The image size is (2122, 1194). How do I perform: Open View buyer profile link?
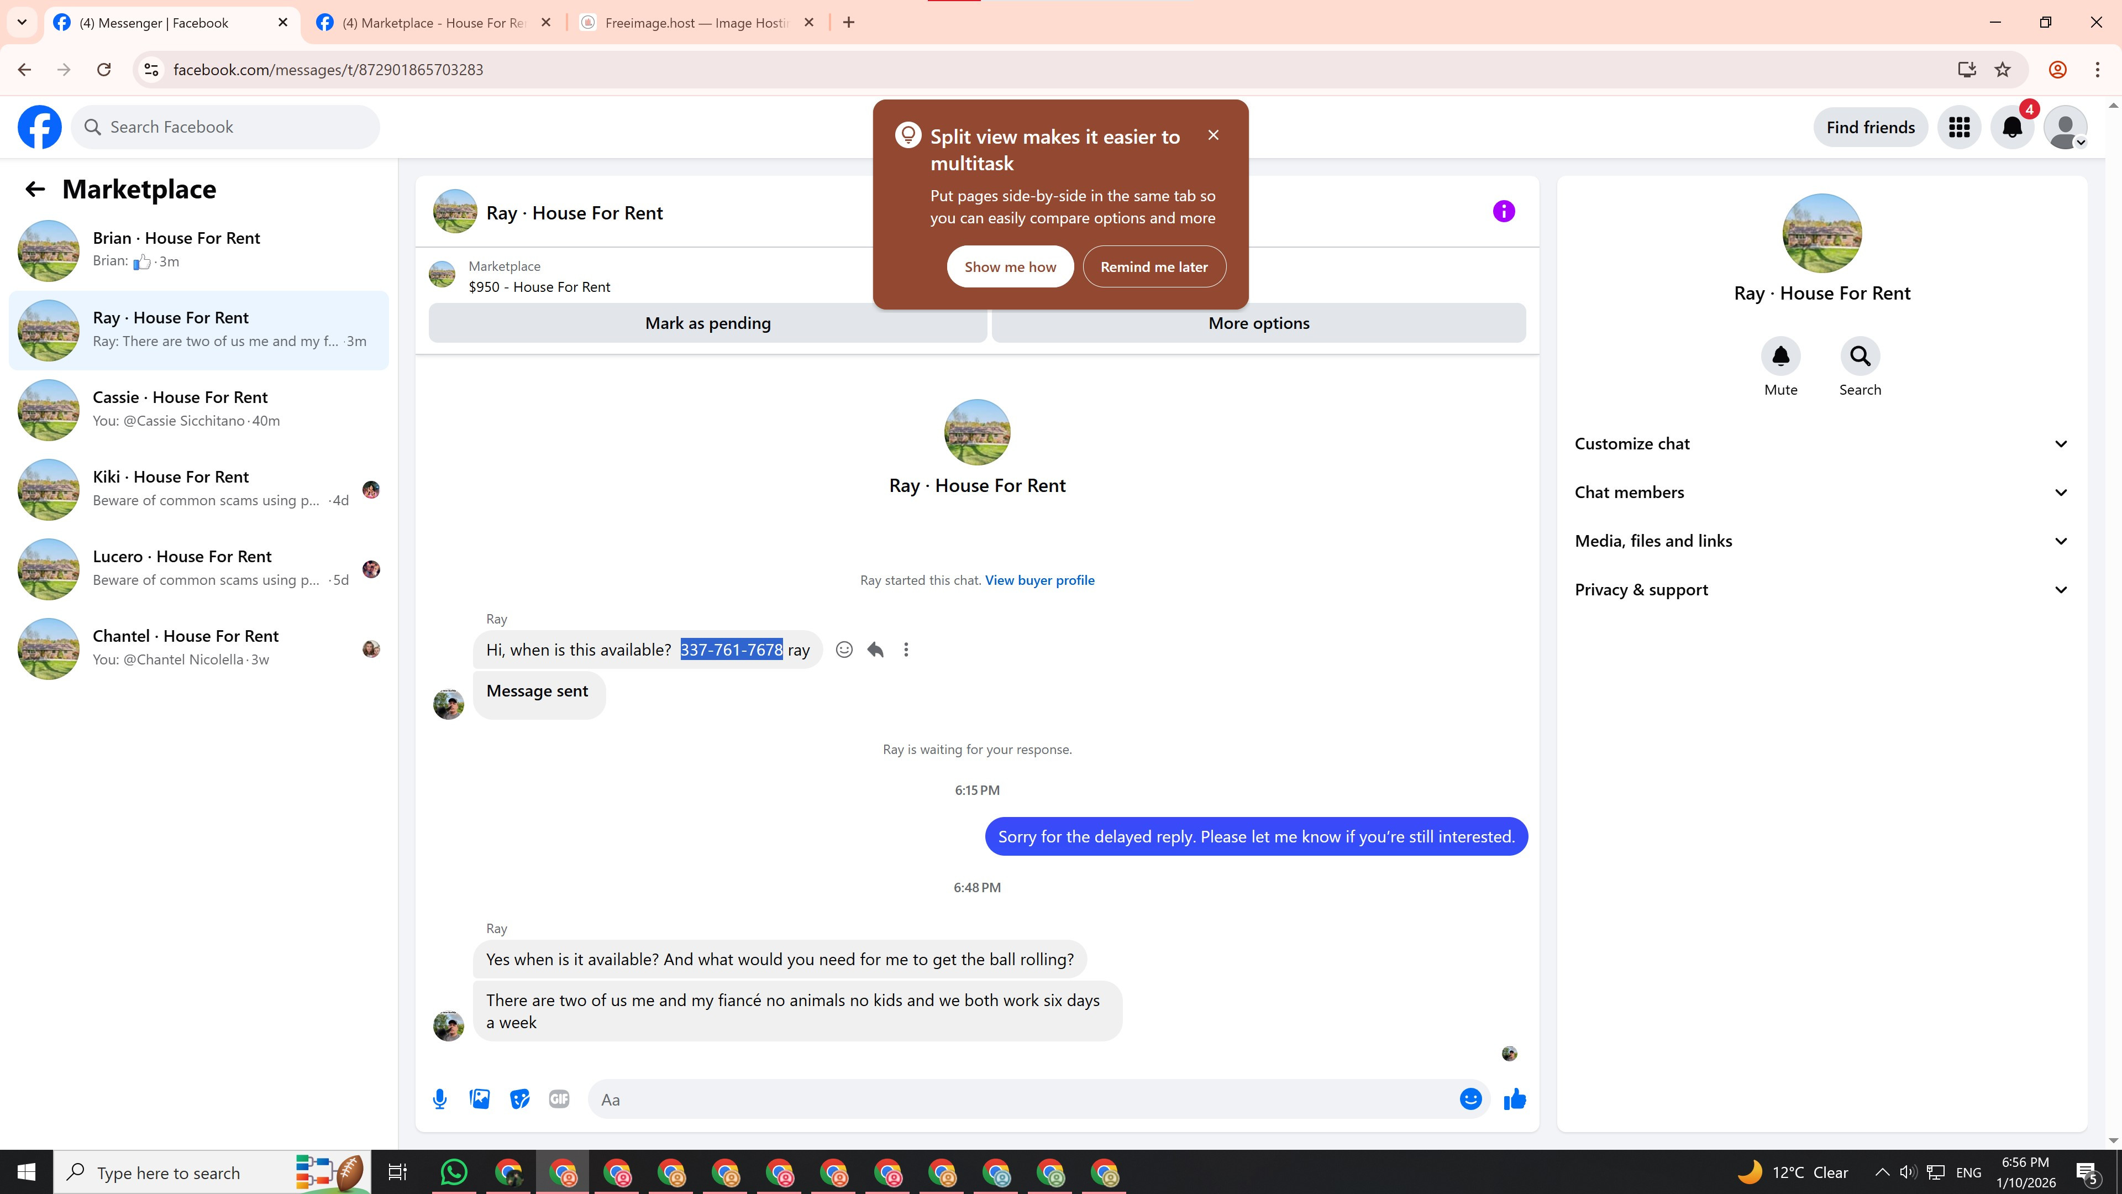pos(1039,580)
